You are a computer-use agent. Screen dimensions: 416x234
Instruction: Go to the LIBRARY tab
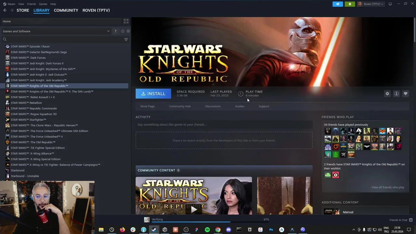click(x=42, y=10)
